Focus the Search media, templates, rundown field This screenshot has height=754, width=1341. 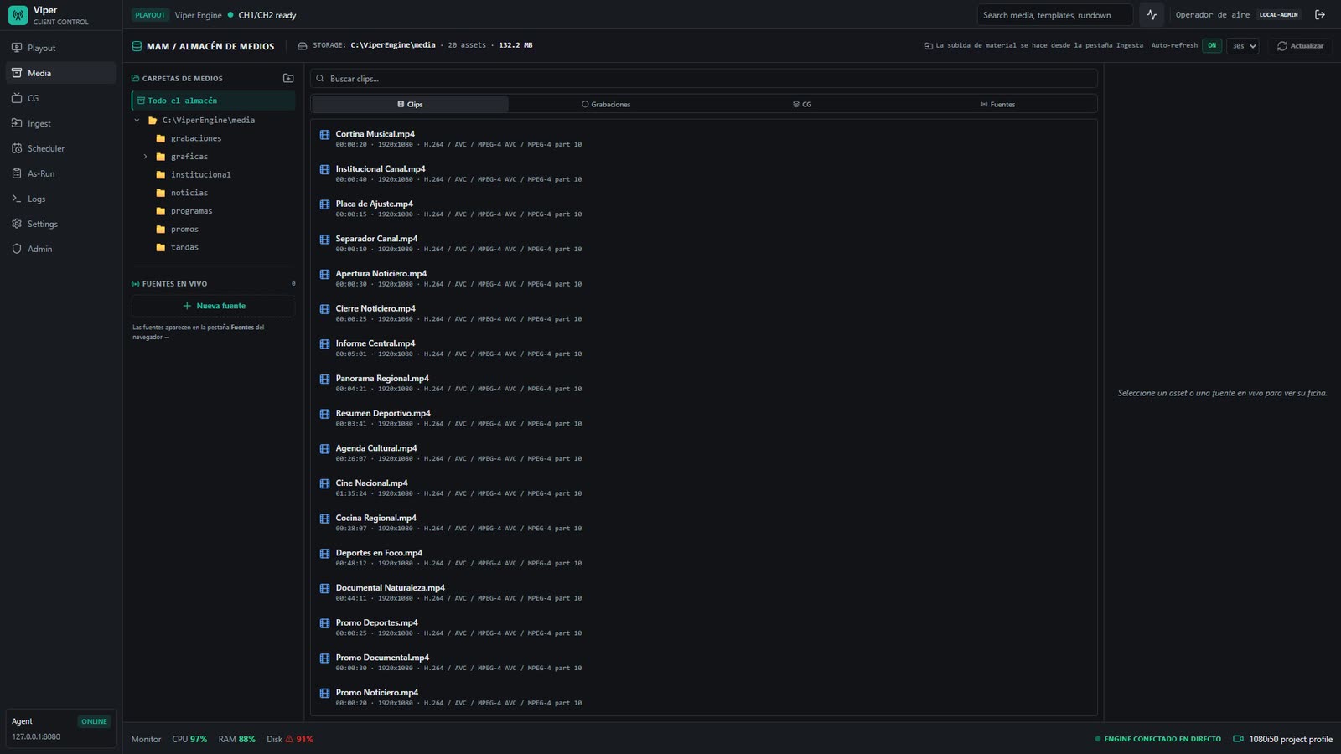pyautogui.click(x=1054, y=15)
